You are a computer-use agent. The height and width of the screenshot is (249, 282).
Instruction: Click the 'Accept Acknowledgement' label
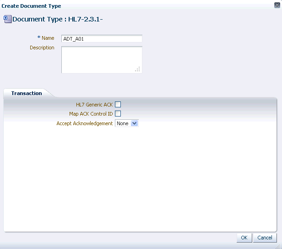[x=85, y=123]
